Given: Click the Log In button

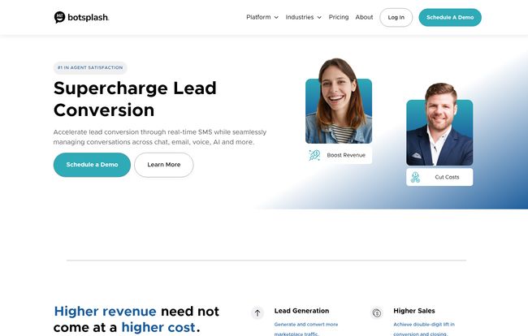Looking at the screenshot, I should pyautogui.click(x=396, y=18).
